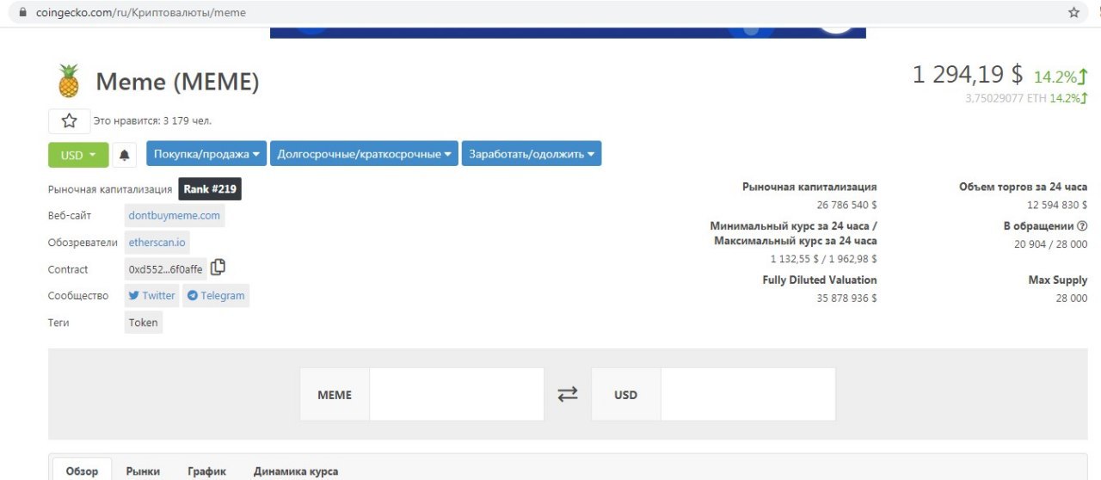The image size is (1101, 480).
Task: Click the ETH price 3,75029077 ETH
Action: coord(1006,98)
